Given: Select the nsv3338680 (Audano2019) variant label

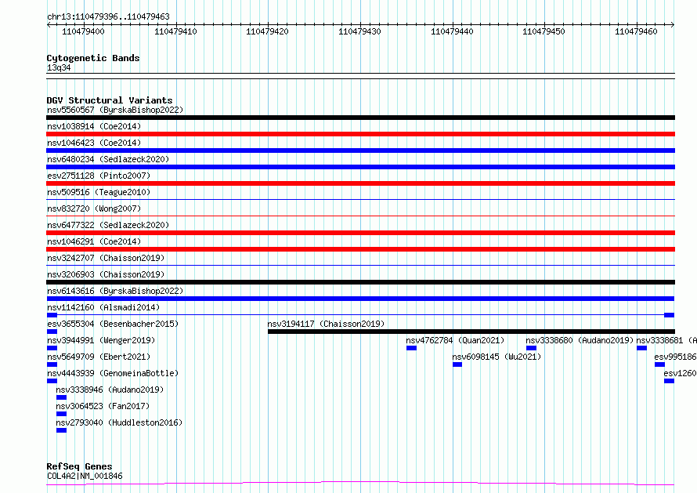Looking at the screenshot, I should pos(579,340).
